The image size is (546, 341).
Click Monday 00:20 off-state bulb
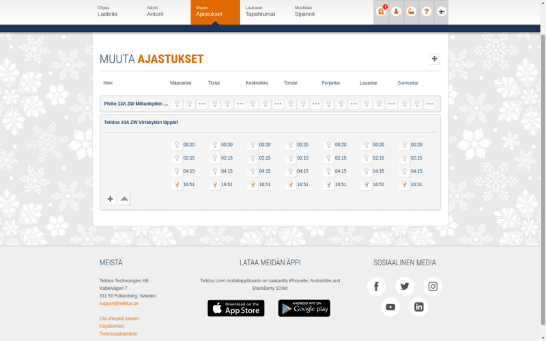coord(177,145)
